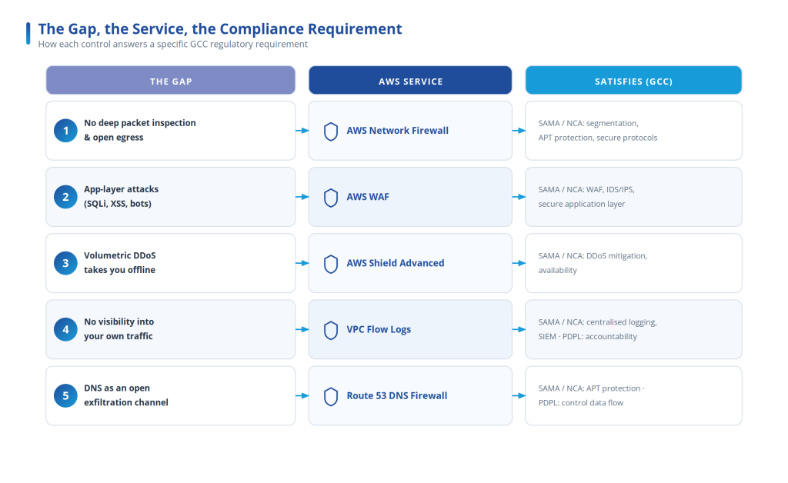
Task: Click THE GAP column header
Action: (x=171, y=80)
